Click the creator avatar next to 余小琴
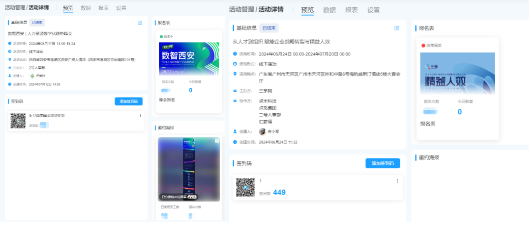Screen dimensions: 531x228 click(x=263, y=132)
